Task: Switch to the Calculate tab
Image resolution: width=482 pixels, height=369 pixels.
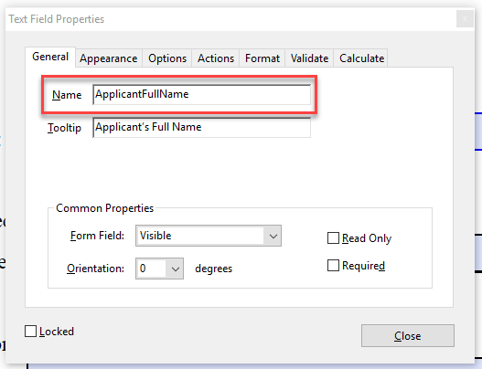Action: click(x=361, y=58)
